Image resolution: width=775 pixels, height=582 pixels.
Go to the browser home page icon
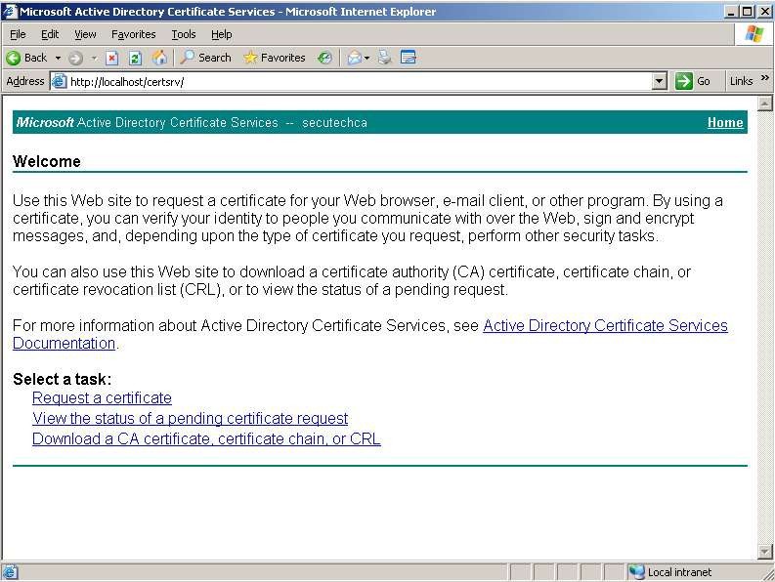pyautogui.click(x=159, y=58)
